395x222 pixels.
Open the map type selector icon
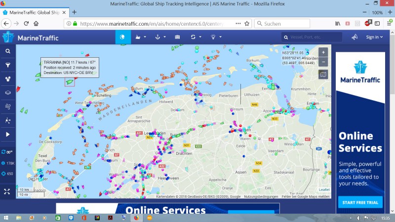[323, 74]
